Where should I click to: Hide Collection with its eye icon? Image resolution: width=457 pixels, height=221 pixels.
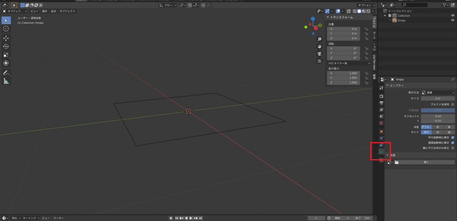(453, 16)
